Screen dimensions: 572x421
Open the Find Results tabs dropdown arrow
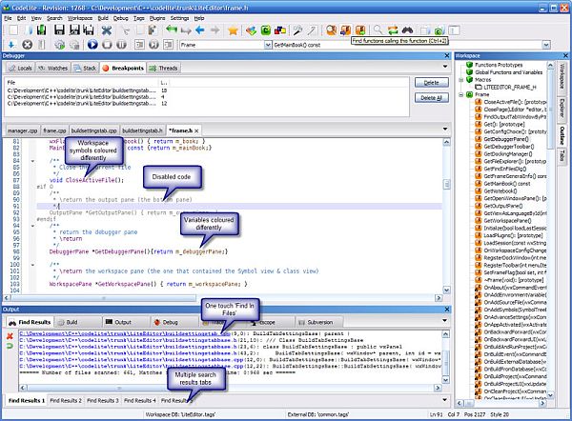pyautogui.click(x=445, y=400)
